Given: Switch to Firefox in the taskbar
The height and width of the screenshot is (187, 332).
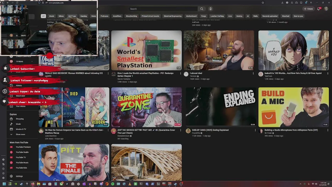Looking at the screenshot, I should 33,184.
